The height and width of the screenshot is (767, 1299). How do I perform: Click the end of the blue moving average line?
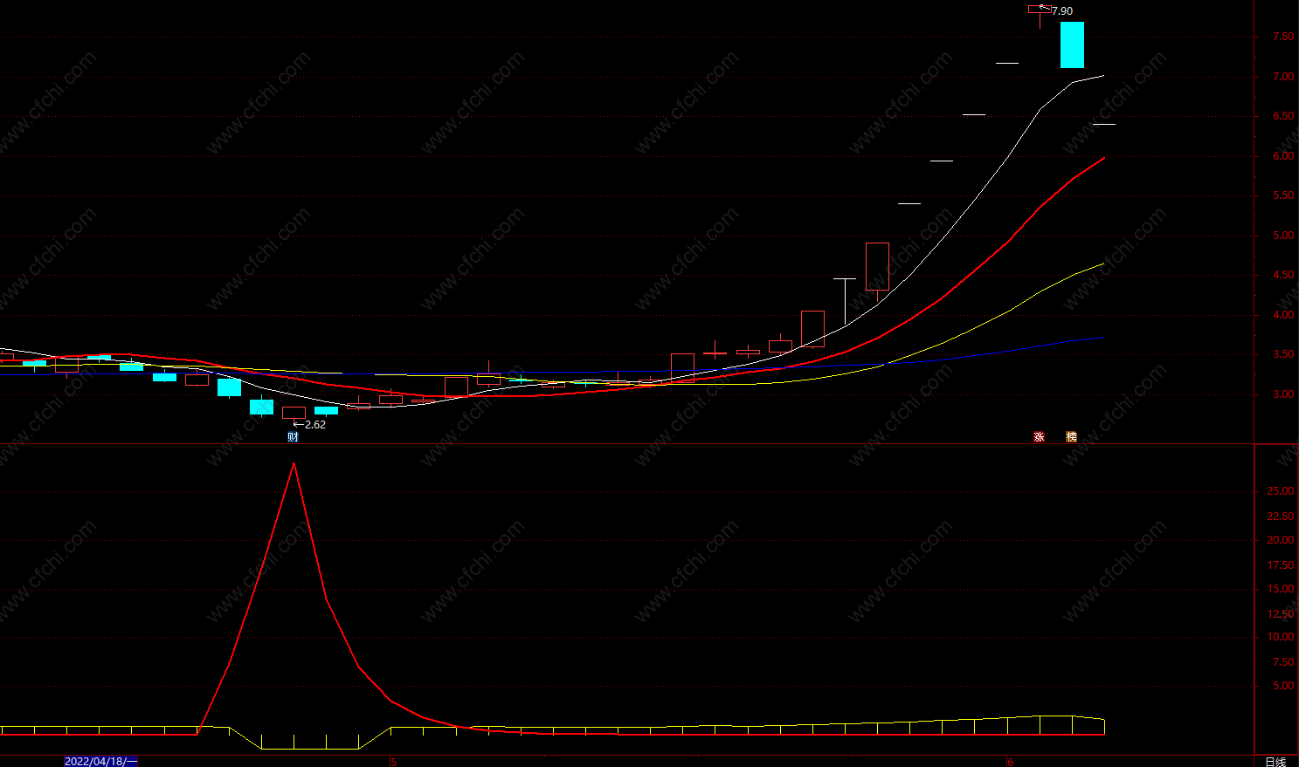coord(1103,337)
